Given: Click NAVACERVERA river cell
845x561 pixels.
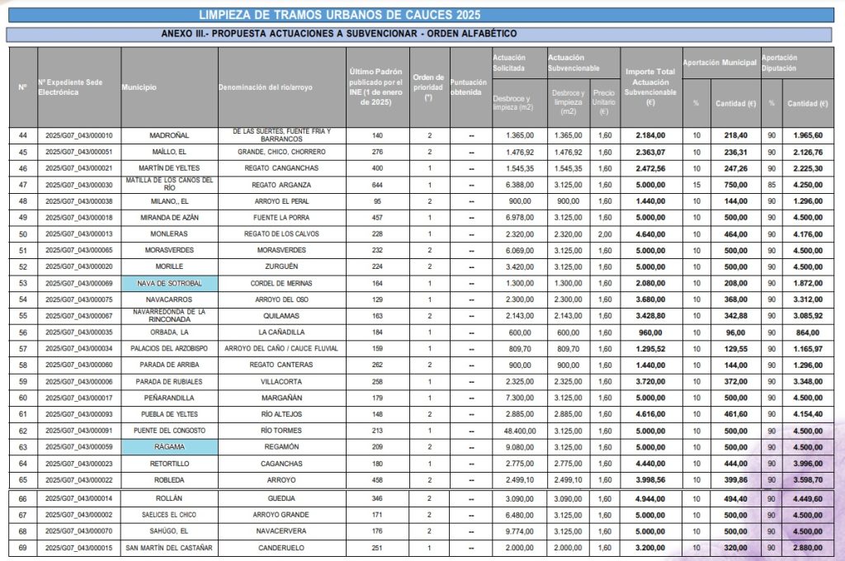Looking at the screenshot, I should coord(281,530).
